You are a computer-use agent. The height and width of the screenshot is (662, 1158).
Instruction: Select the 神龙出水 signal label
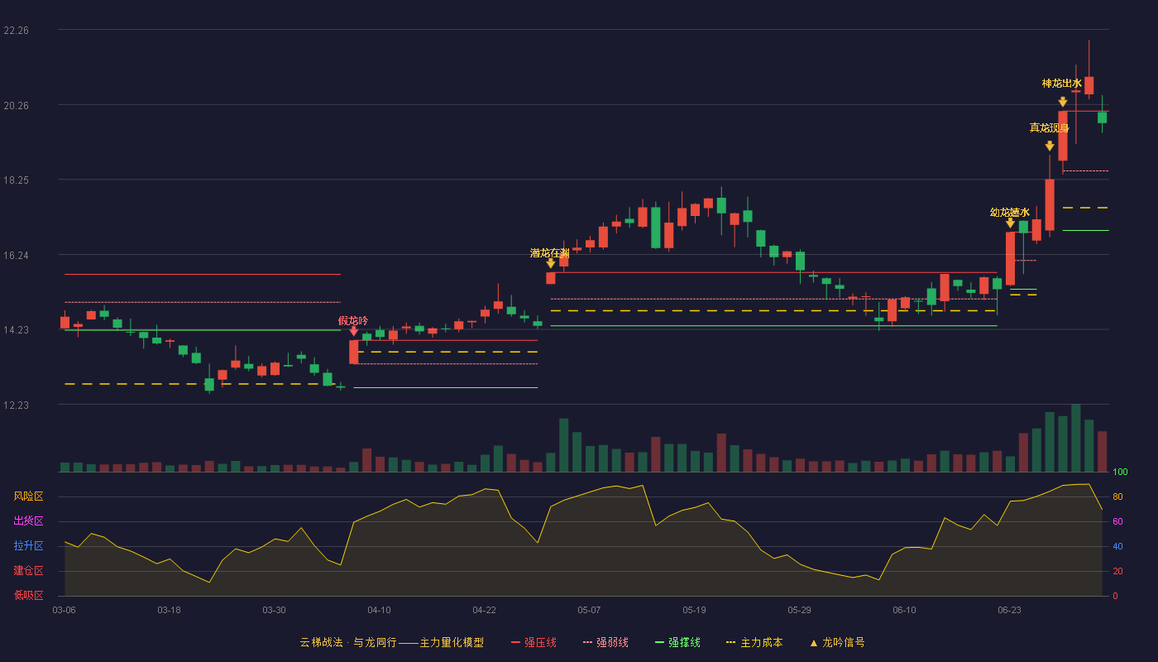coord(1062,83)
